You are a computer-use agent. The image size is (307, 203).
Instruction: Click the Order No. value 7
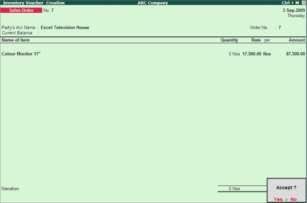coord(280,27)
